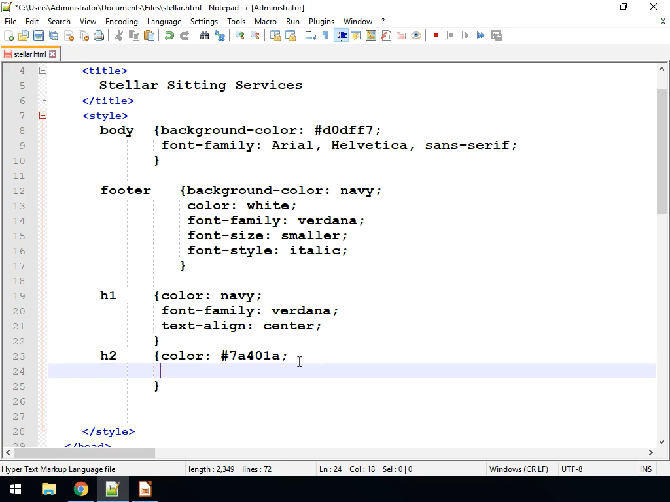Image resolution: width=670 pixels, height=502 pixels.
Task: Toggle show all characters pilcrow
Action: (x=326, y=35)
